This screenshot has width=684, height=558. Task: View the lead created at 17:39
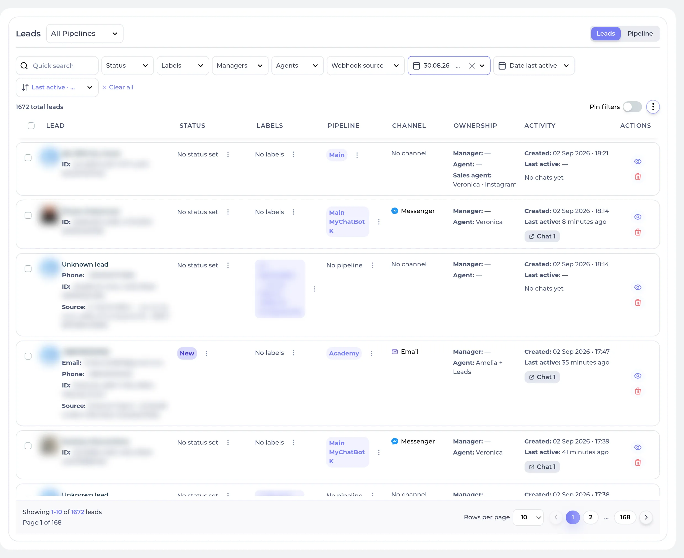638,447
